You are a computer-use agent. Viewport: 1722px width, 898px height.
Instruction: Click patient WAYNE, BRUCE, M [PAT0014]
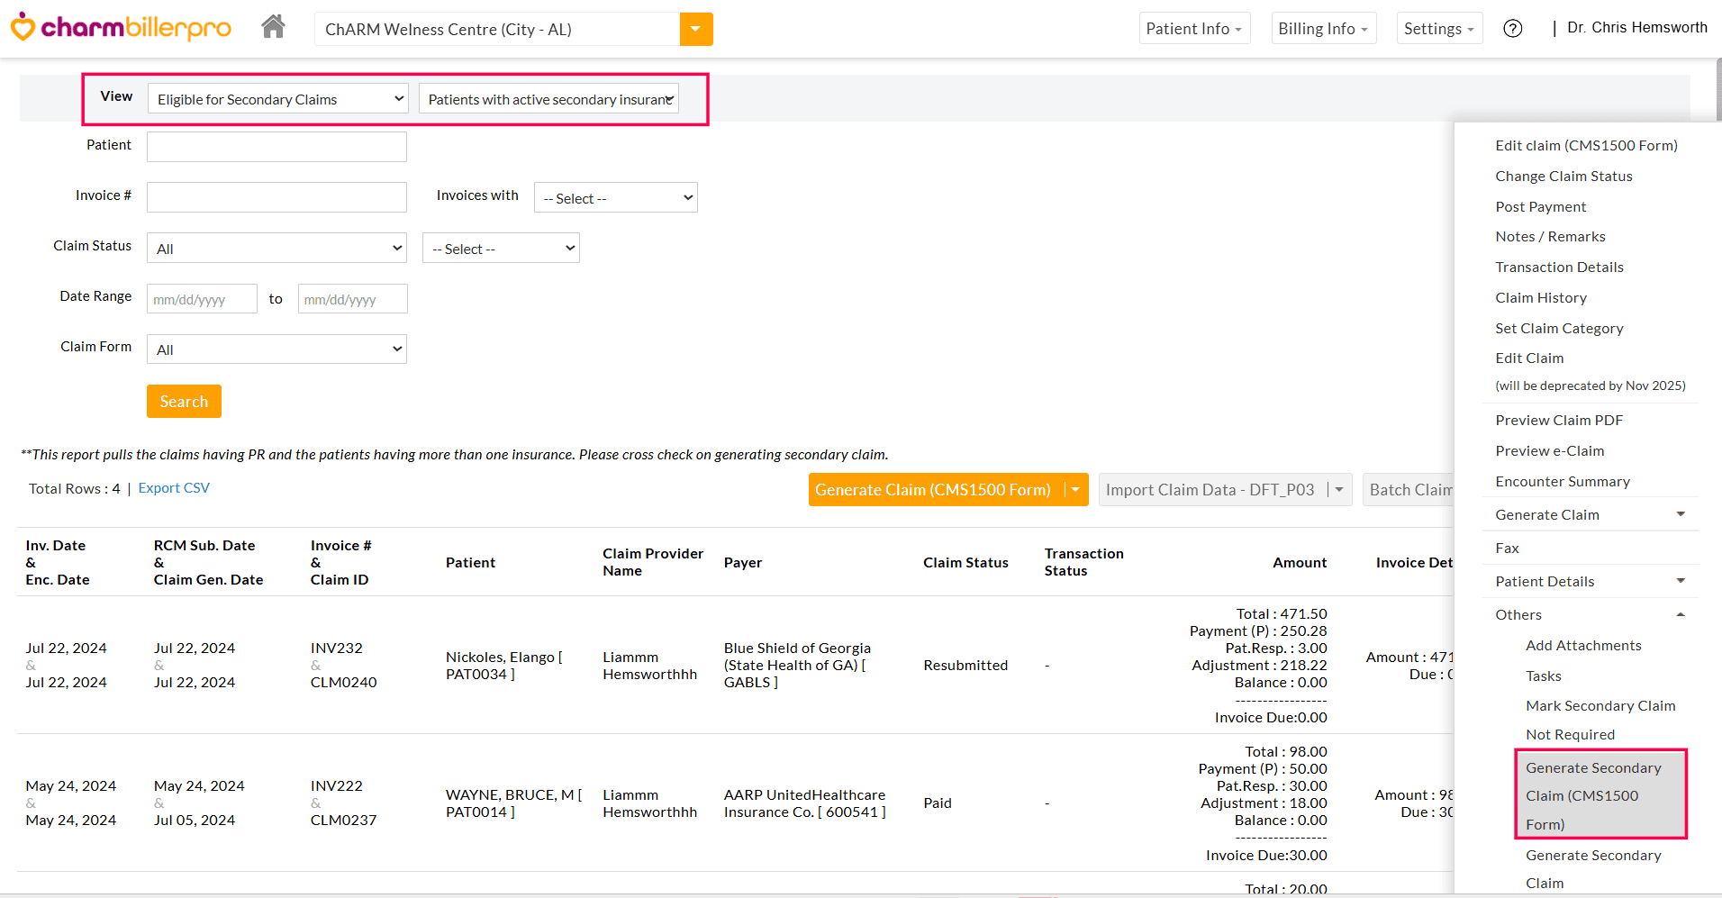(x=513, y=803)
